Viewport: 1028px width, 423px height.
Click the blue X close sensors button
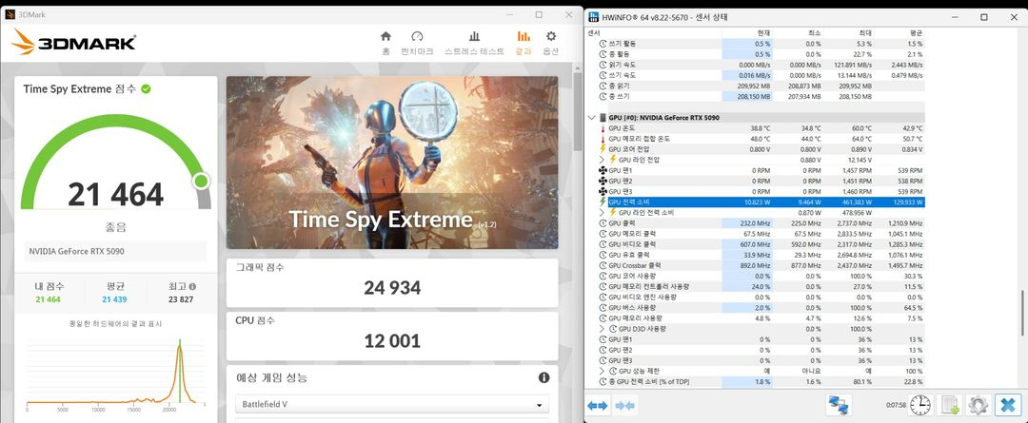click(1006, 405)
